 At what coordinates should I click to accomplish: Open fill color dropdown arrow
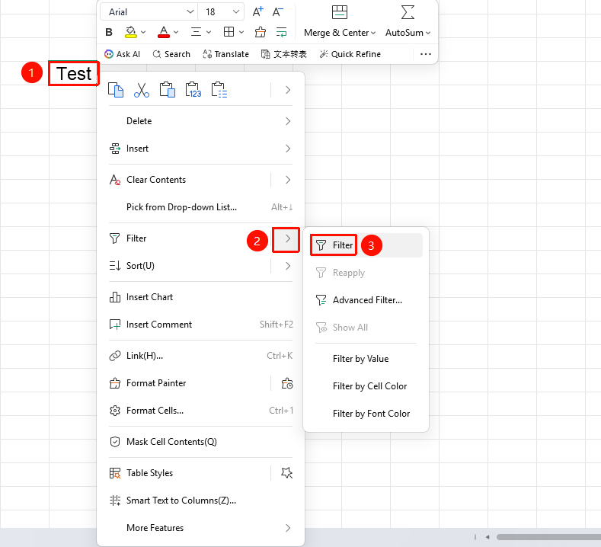pos(143,32)
